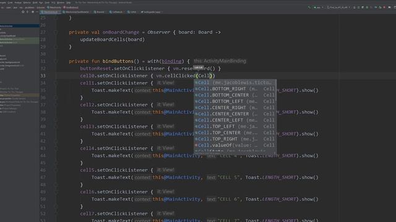Click the Observer keyword on line 27
The width and height of the screenshot is (396, 222).
tap(159, 32)
